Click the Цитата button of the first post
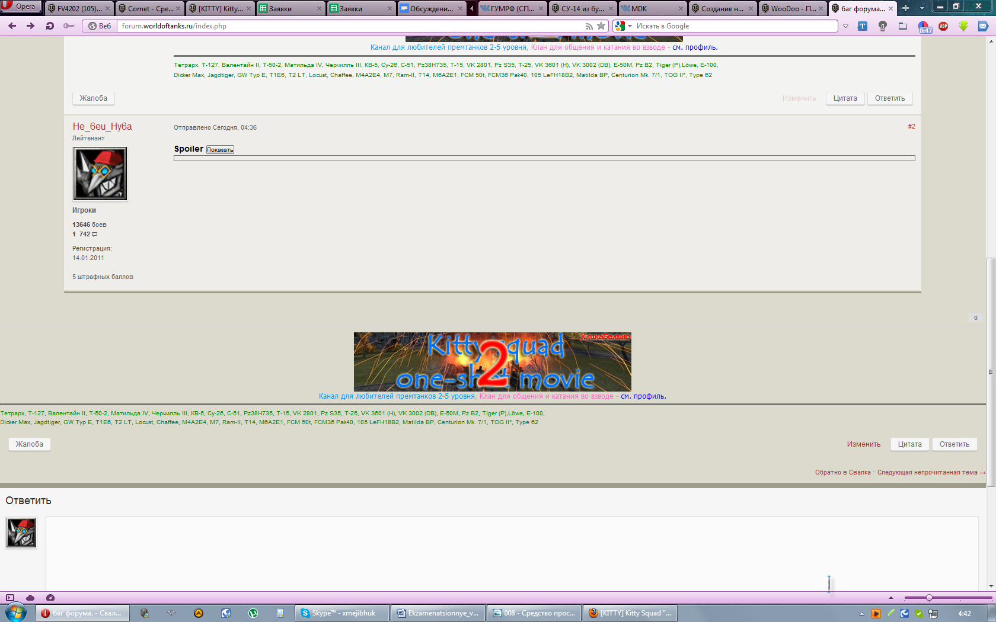The image size is (996, 622). (x=845, y=98)
